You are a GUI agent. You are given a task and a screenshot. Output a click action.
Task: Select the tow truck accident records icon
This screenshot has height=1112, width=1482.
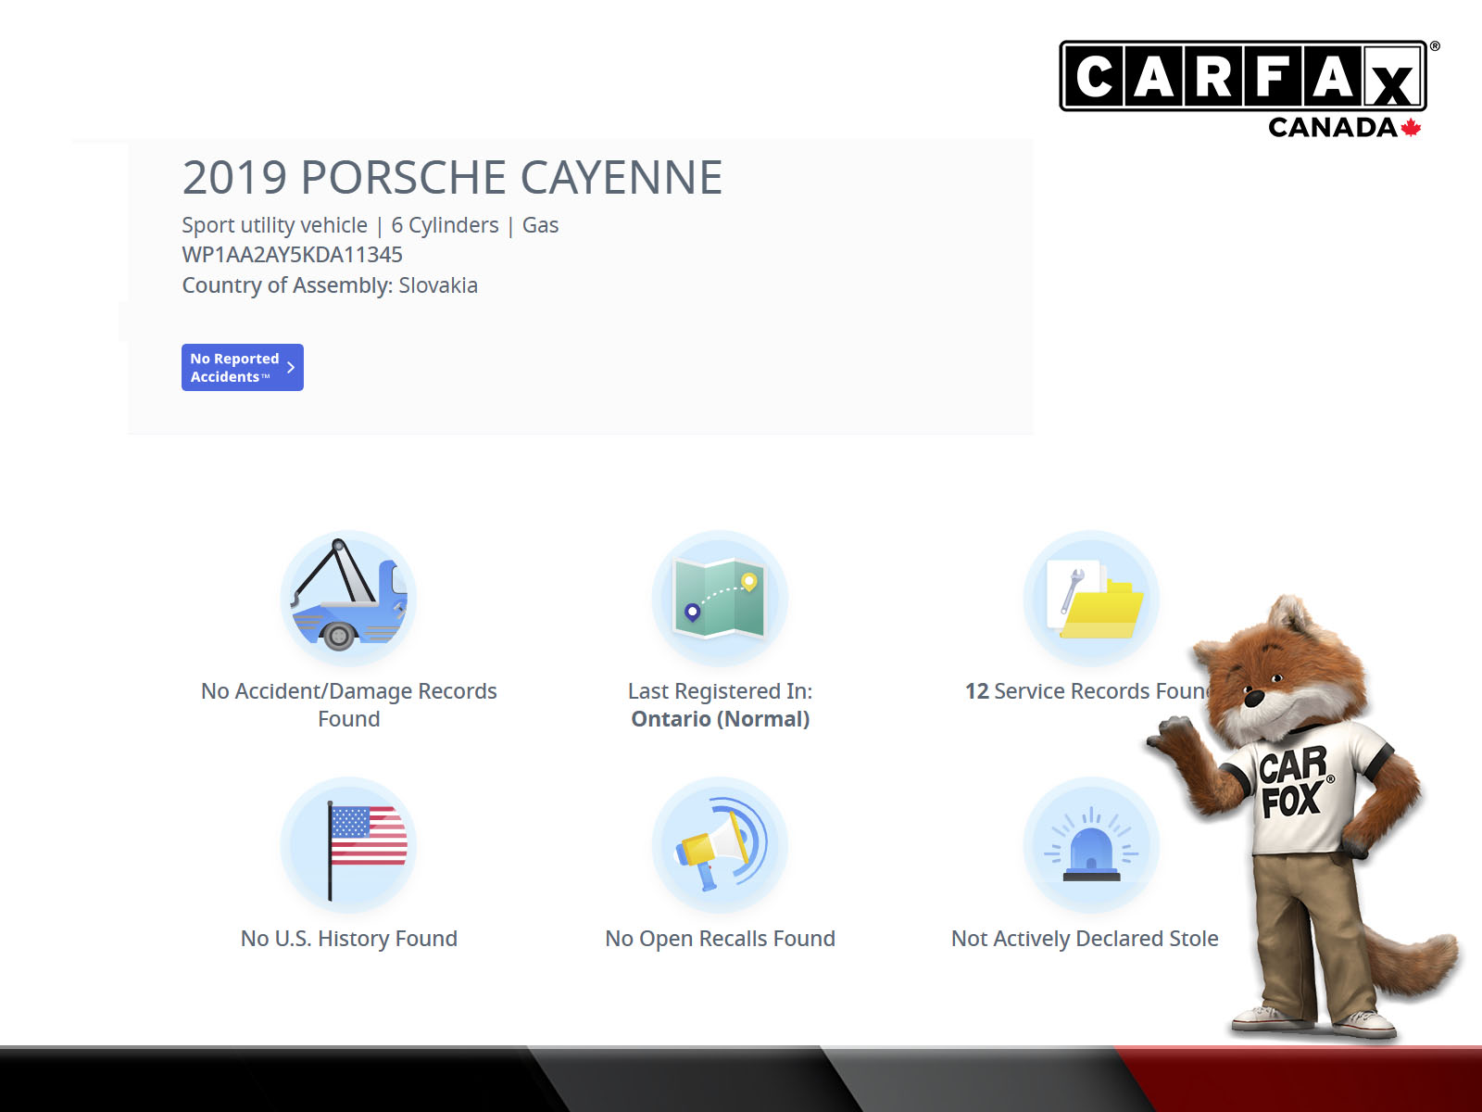pyautogui.click(x=348, y=598)
